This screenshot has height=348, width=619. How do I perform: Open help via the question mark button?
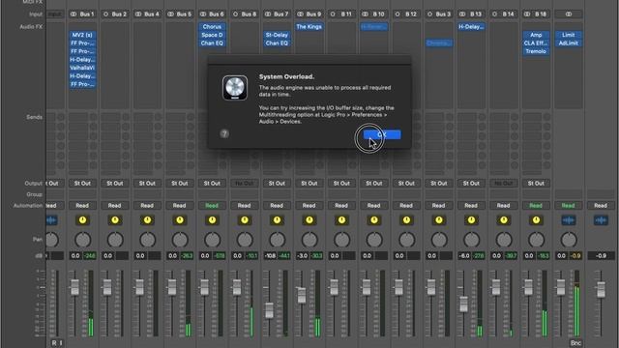(x=224, y=133)
